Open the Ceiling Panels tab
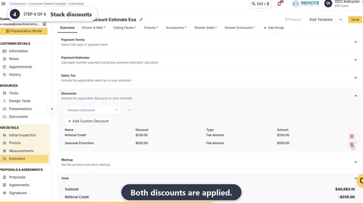This screenshot has height=203, width=363. pos(125,28)
